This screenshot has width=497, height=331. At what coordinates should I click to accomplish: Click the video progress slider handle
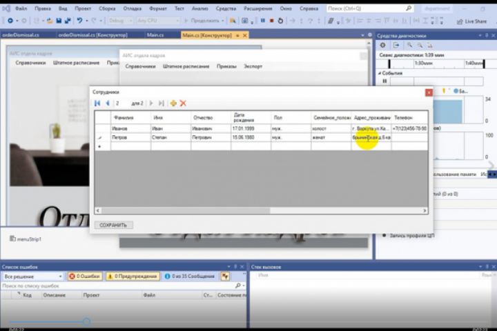click(x=86, y=322)
